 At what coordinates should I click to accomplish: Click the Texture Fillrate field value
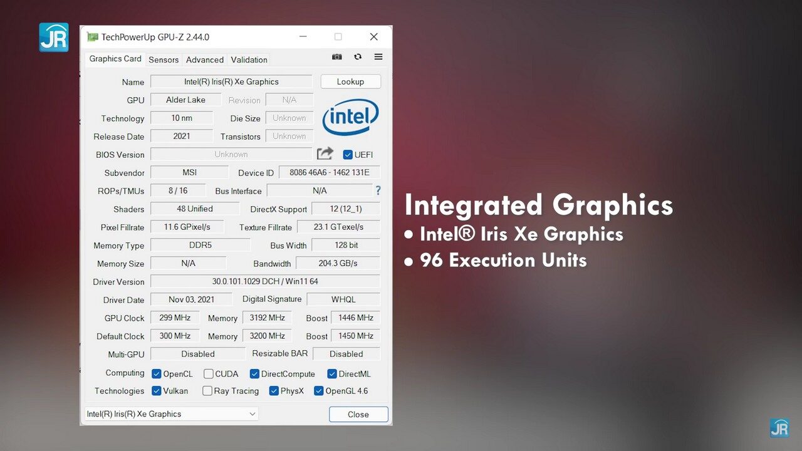[x=338, y=227]
